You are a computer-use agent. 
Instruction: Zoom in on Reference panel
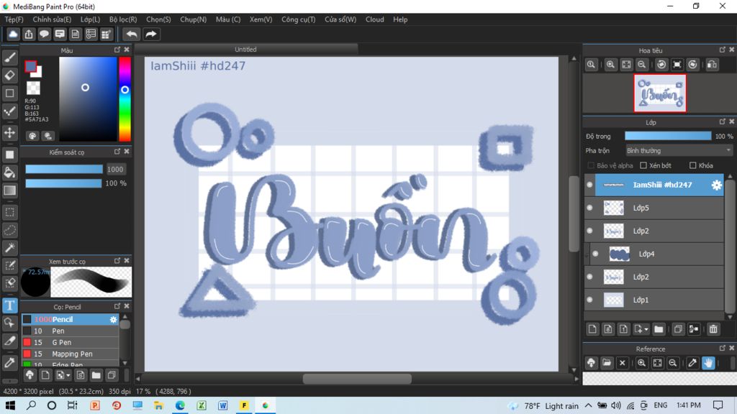point(641,363)
